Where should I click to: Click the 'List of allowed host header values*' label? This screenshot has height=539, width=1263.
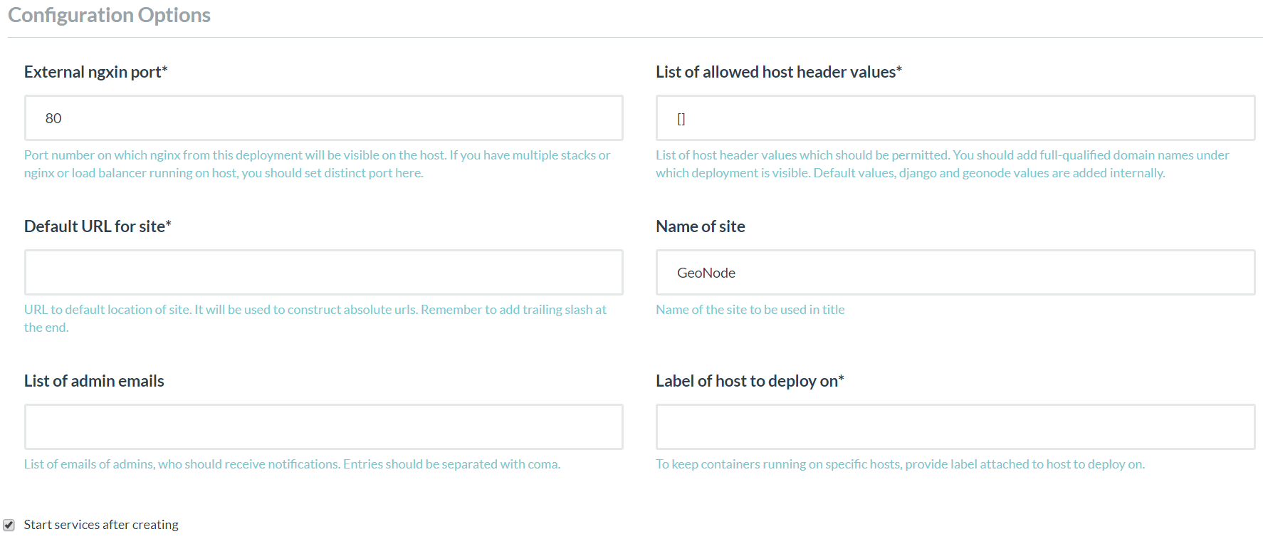tap(778, 72)
